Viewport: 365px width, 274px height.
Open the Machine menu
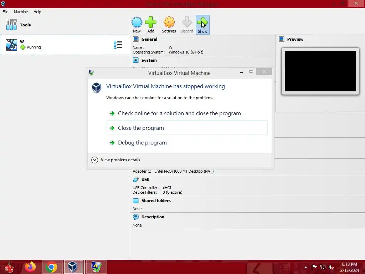coord(21,12)
